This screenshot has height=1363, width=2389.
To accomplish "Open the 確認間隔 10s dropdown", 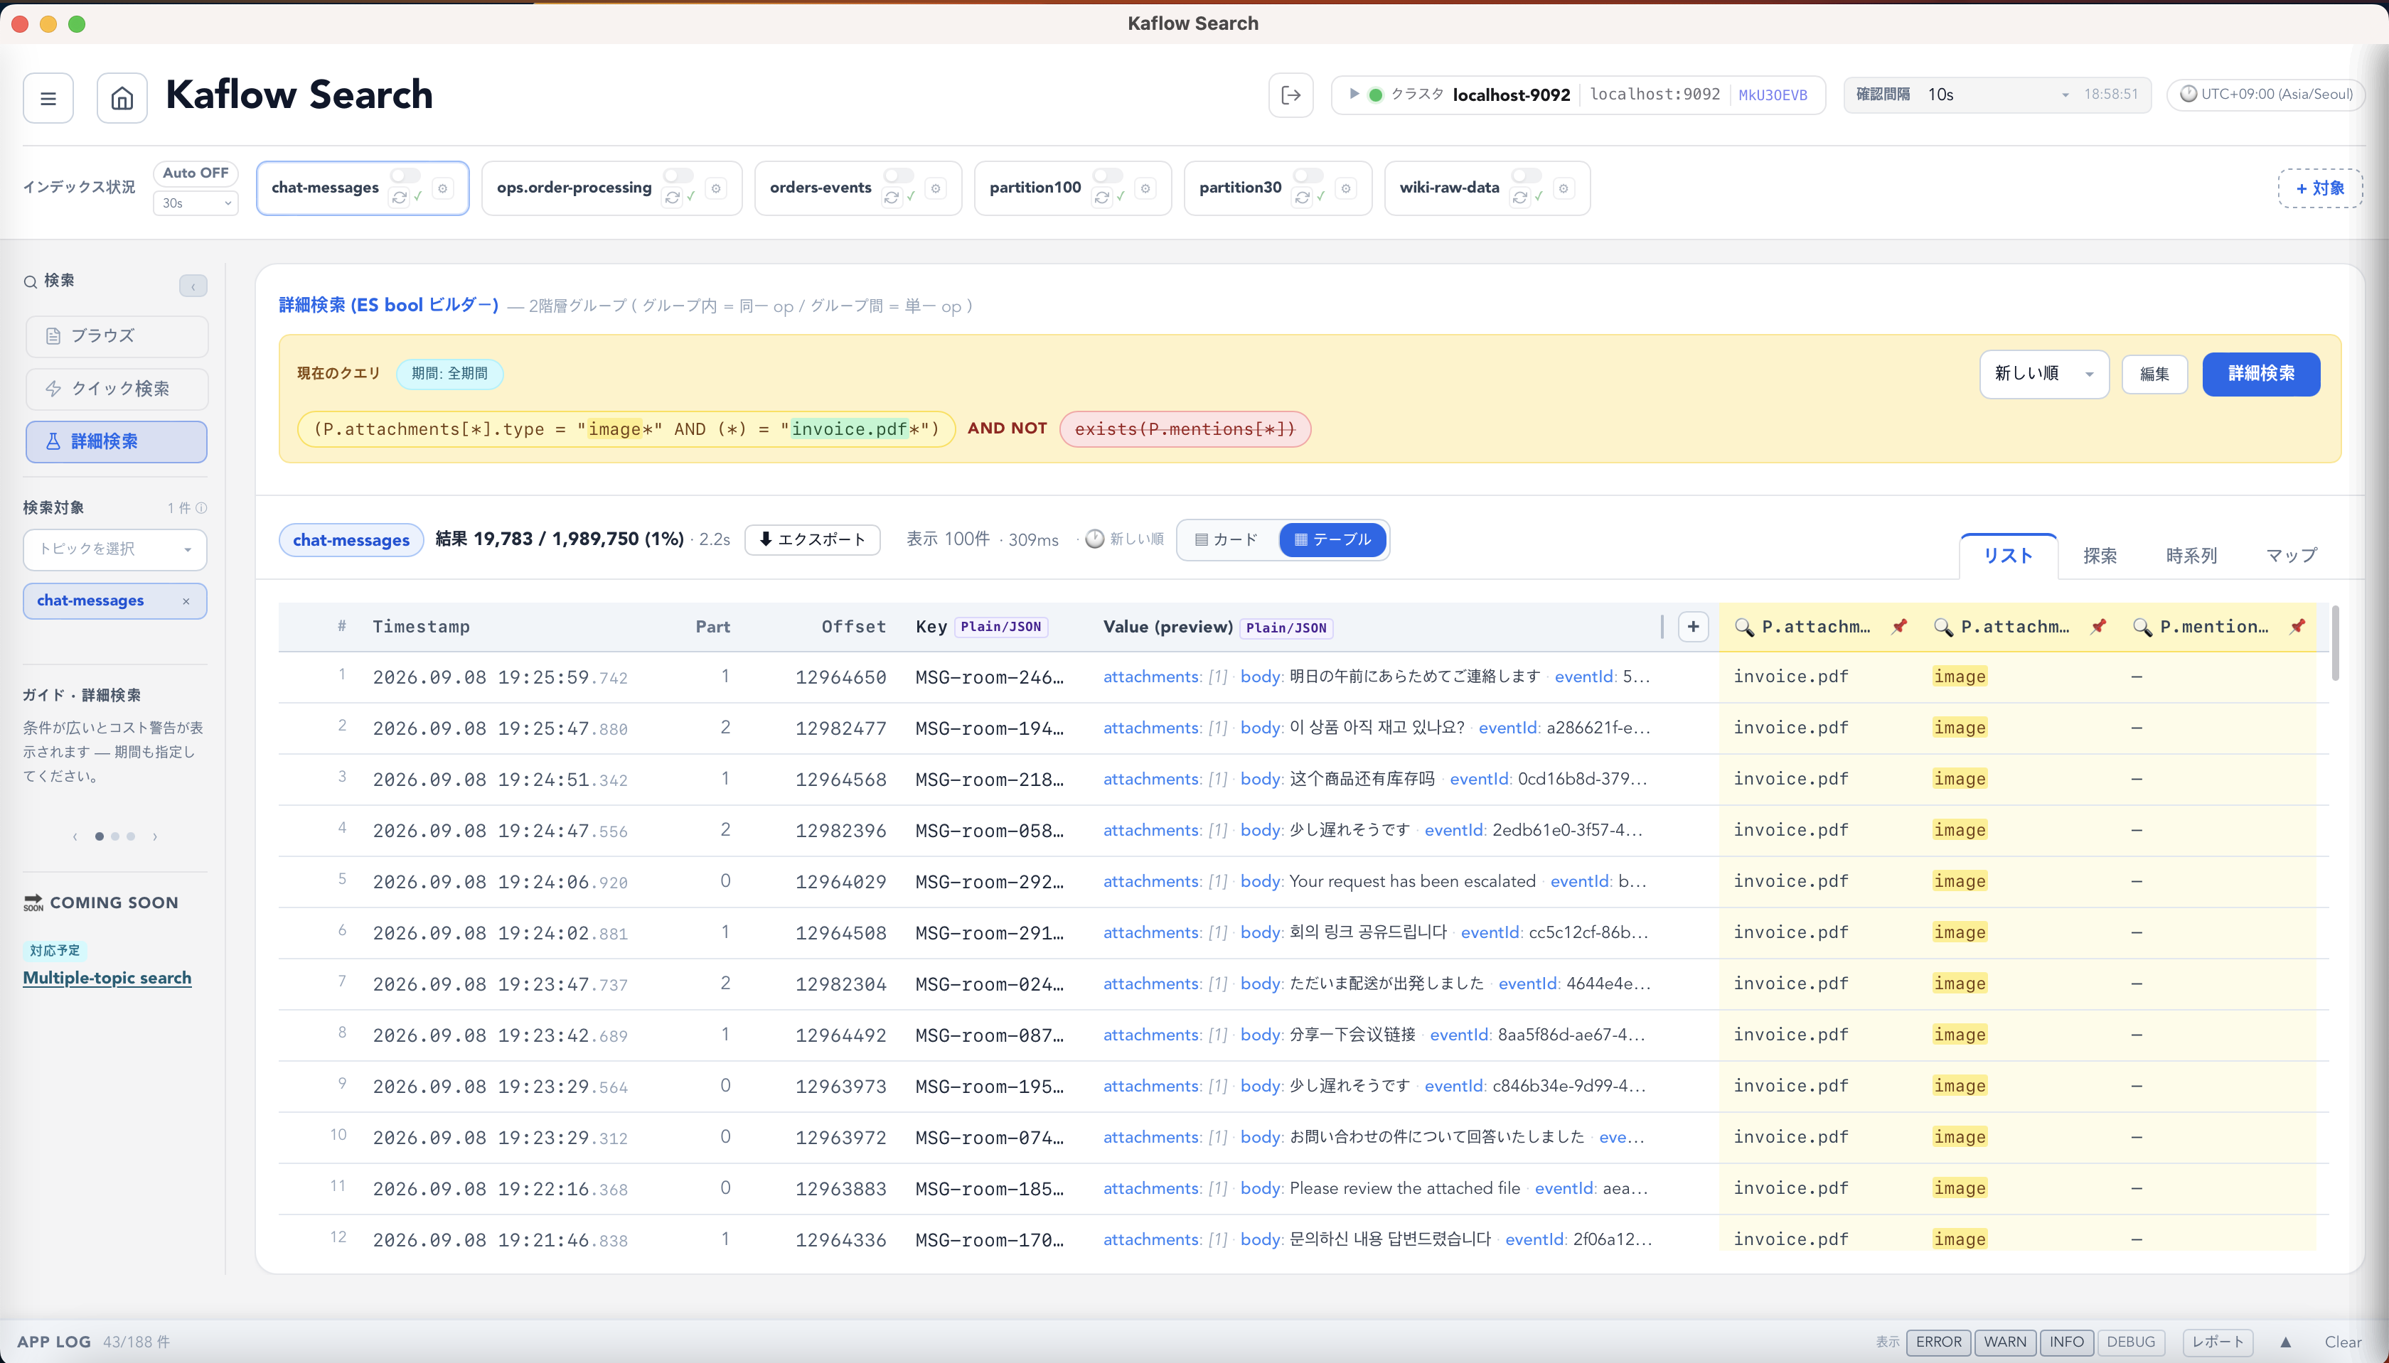I will coord(1997,95).
